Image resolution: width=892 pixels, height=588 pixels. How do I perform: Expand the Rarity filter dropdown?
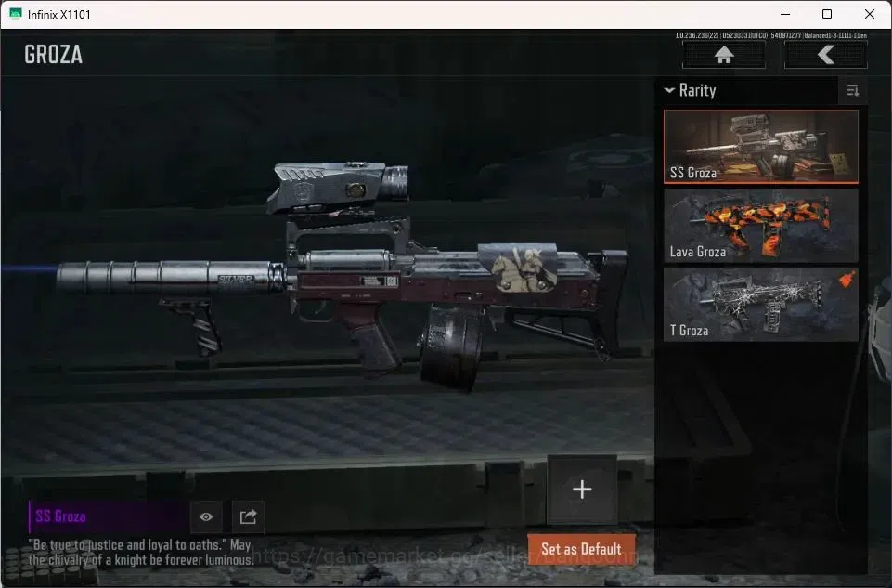tap(690, 90)
